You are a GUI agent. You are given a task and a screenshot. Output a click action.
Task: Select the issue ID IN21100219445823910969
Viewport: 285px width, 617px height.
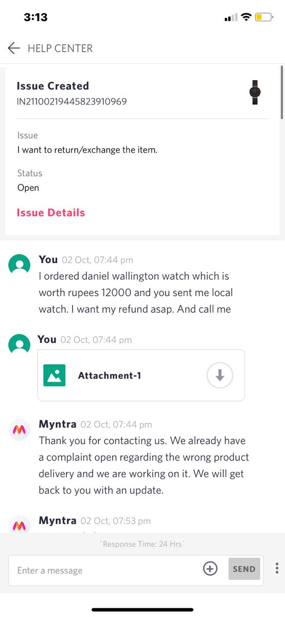click(72, 101)
